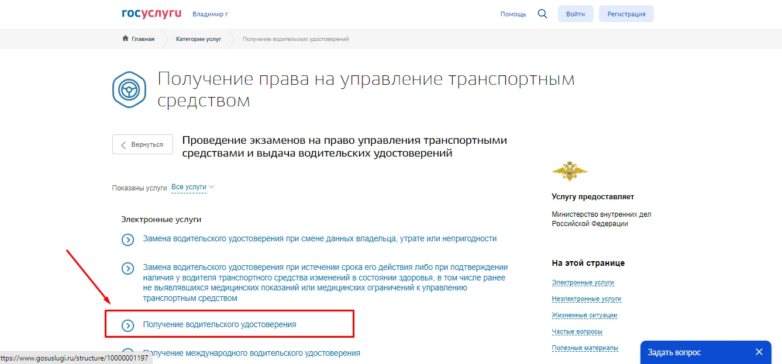Click the 'Регистрация' button

point(626,14)
